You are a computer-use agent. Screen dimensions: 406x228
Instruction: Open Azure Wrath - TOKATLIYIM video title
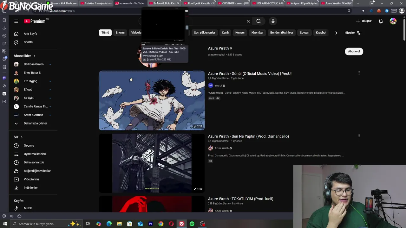(240, 199)
